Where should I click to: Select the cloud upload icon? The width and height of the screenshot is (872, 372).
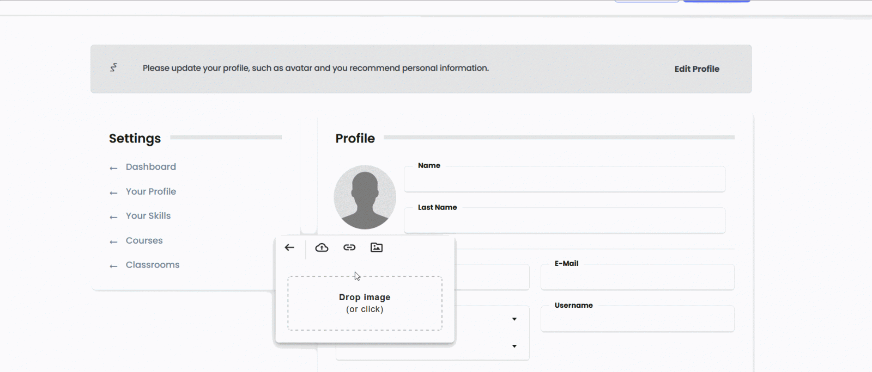[322, 247]
